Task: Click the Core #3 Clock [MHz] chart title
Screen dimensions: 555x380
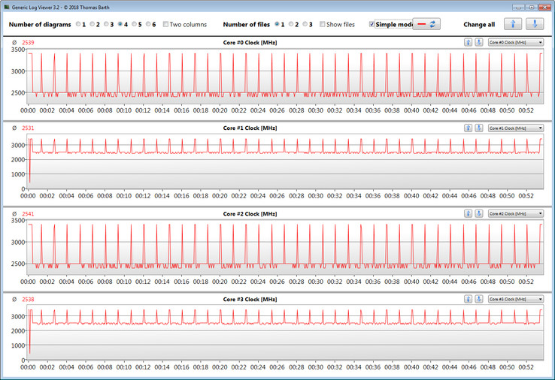Action: 250,299
